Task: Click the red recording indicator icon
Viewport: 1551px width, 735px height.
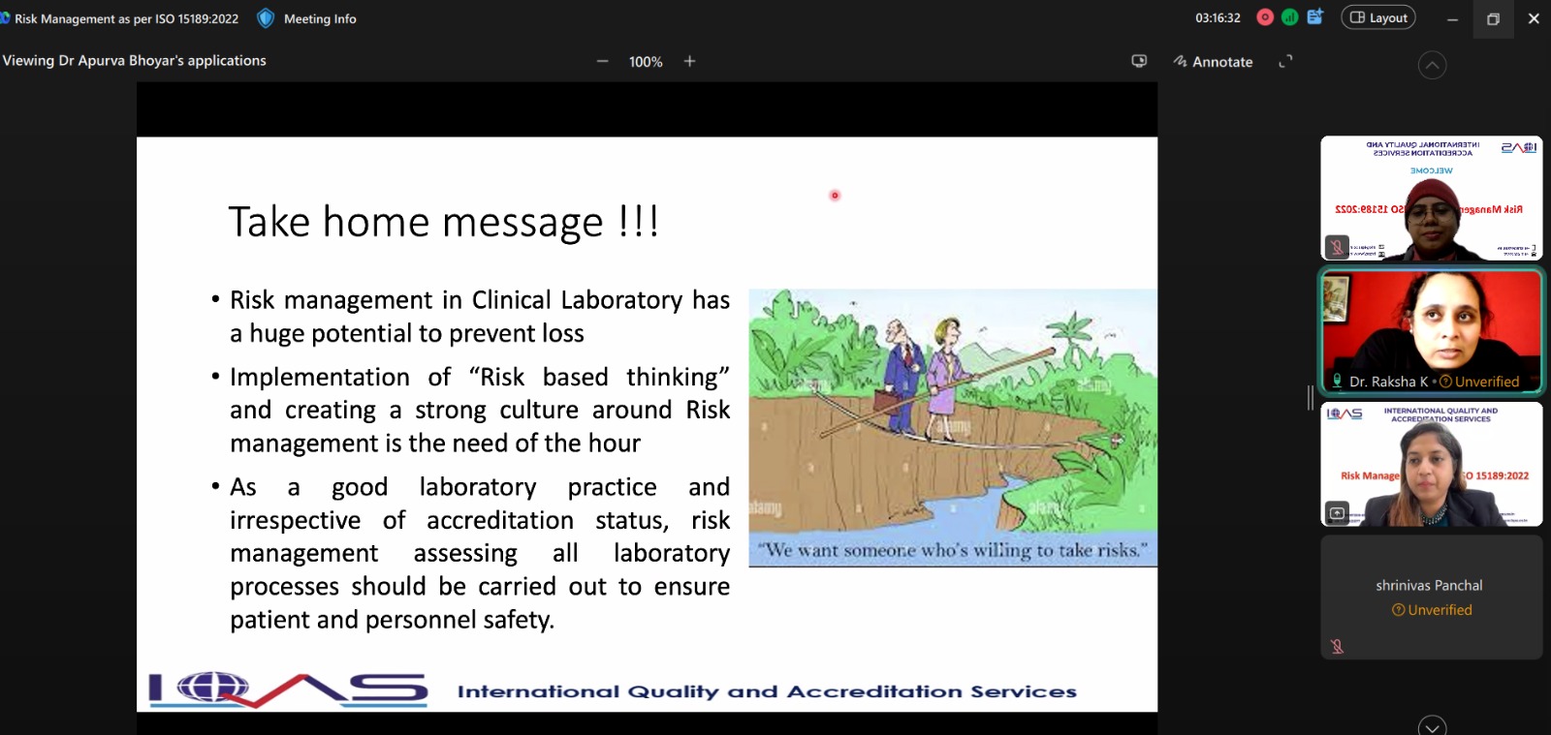Action: point(1265,17)
